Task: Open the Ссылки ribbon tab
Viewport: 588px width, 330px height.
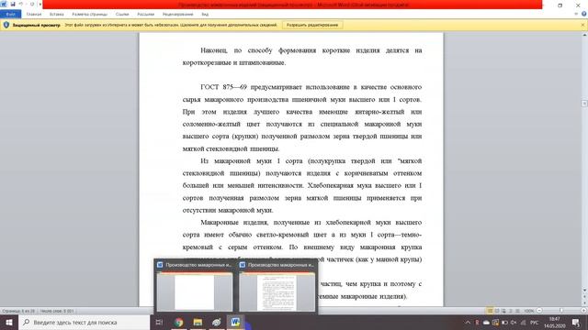Action: [x=122, y=15]
